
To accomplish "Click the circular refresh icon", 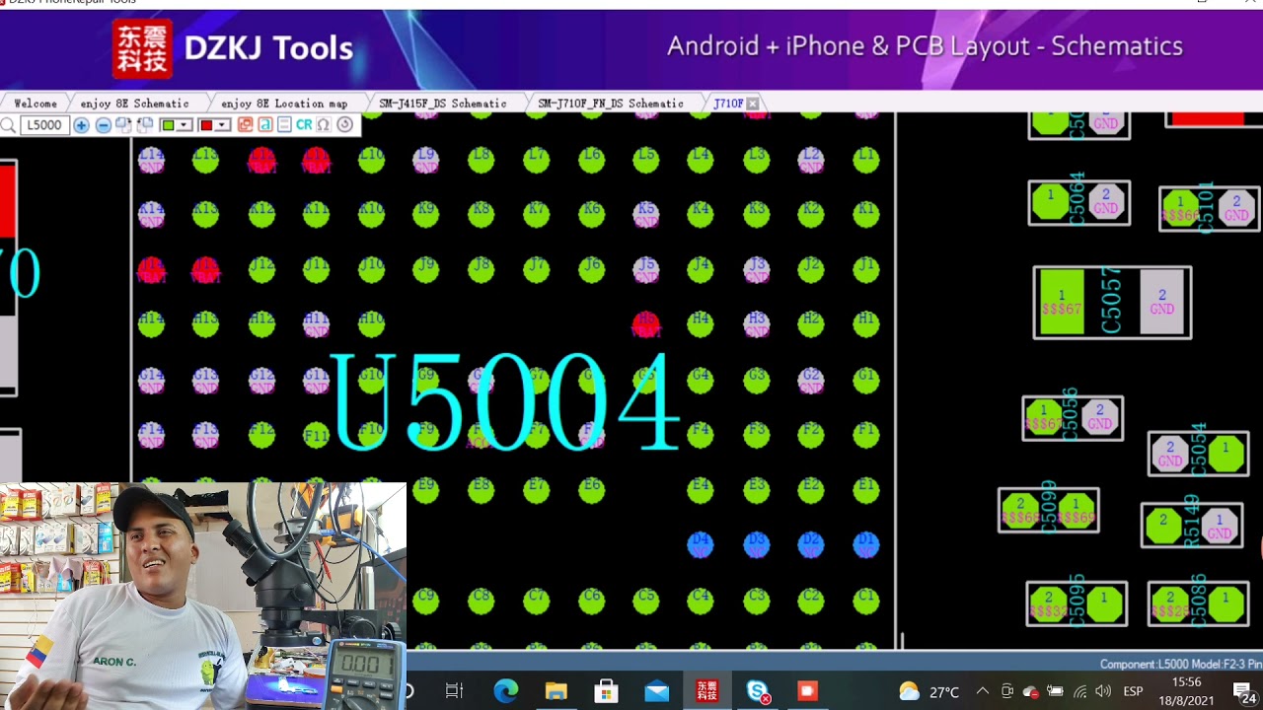I will click(344, 125).
